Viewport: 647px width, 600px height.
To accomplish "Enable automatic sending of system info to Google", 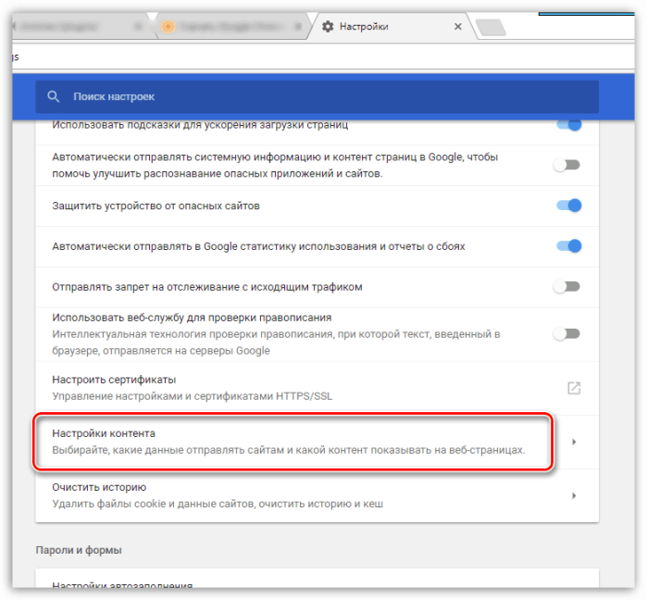I will click(566, 165).
